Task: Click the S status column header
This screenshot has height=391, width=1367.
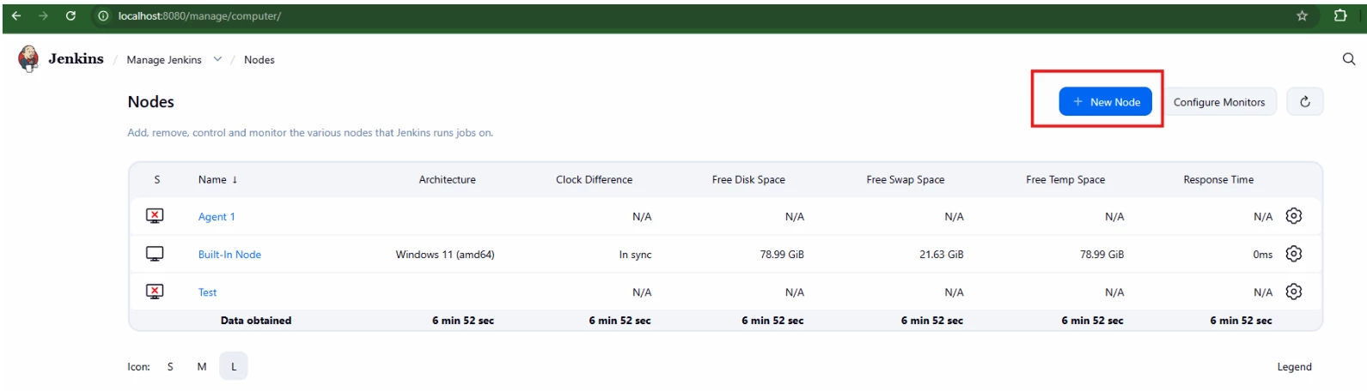Action: [156, 179]
